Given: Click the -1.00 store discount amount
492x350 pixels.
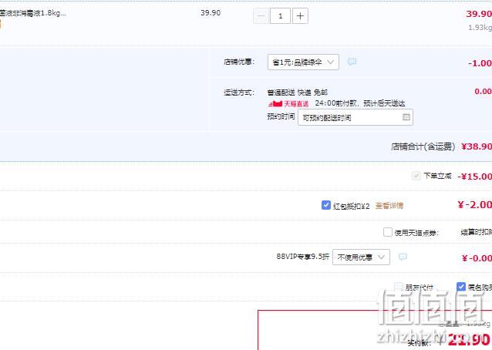Looking at the screenshot, I should click(480, 63).
